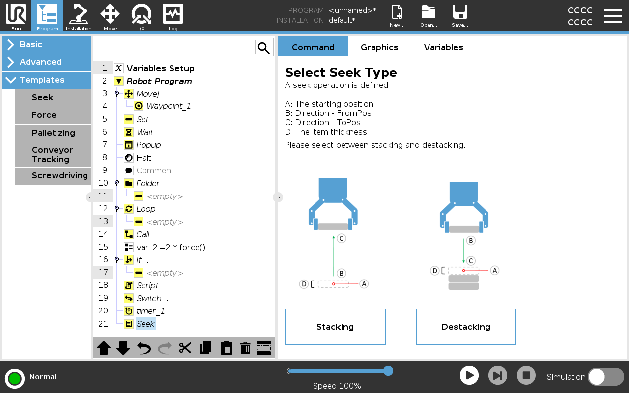Collapse the Templates section
This screenshot has height=393, width=629.
pyautogui.click(x=47, y=80)
